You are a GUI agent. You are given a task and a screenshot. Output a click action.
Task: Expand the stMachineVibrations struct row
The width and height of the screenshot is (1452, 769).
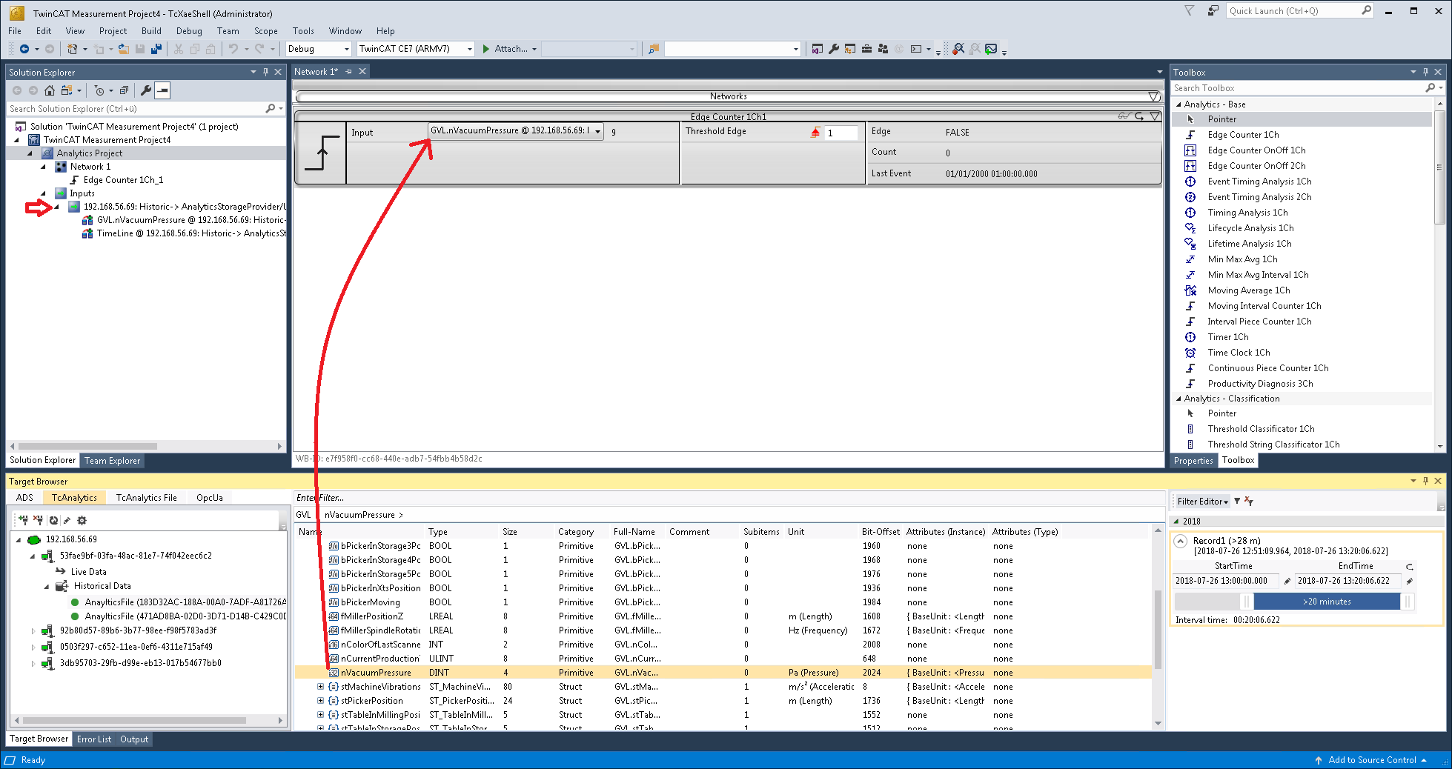(x=320, y=687)
